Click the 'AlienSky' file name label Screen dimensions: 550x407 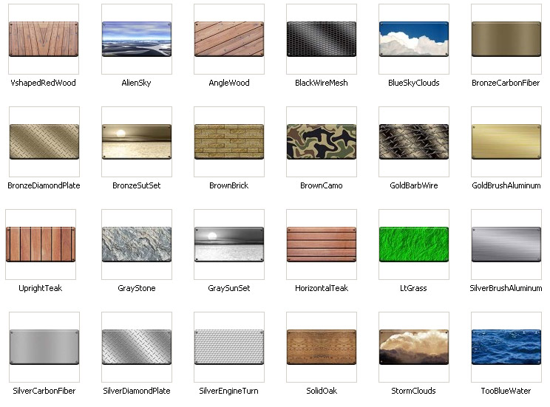click(x=136, y=83)
